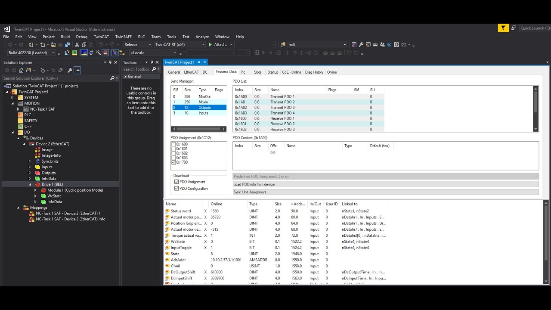
Task: Toggle the PDO Configuration download checkbox
Action: [x=176, y=189]
